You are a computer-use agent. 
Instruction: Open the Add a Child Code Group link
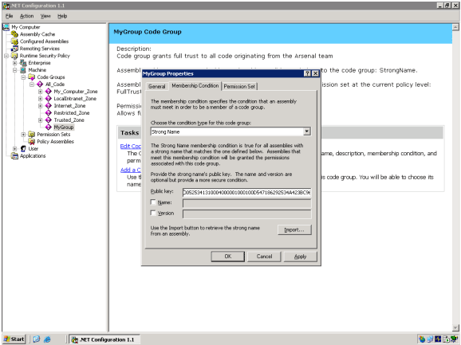click(x=131, y=170)
